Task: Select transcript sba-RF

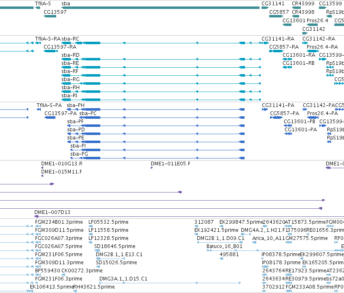Action: click(161, 75)
